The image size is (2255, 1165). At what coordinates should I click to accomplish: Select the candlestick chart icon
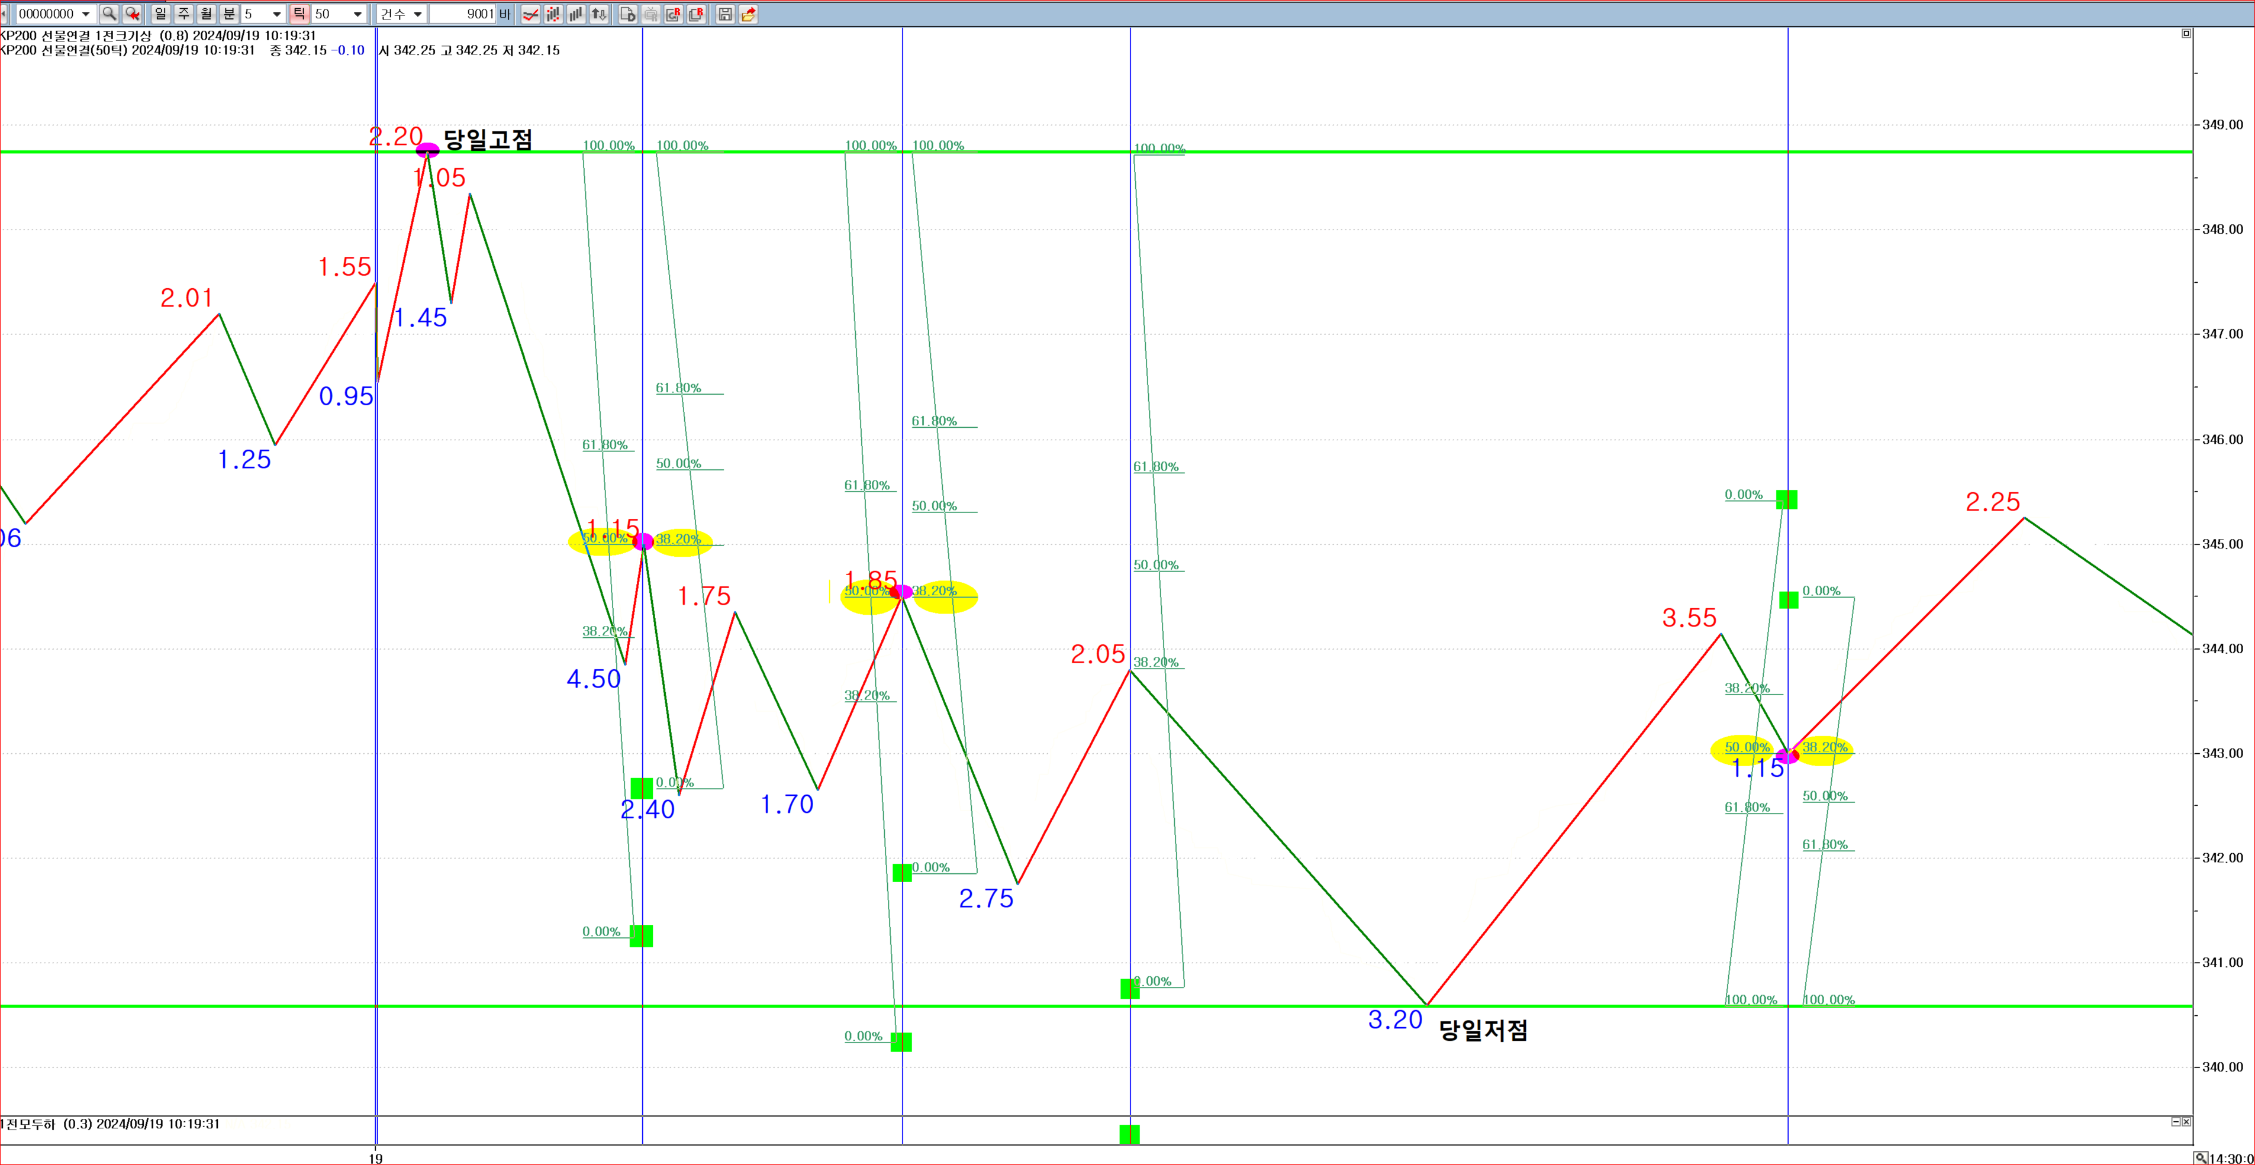pyautogui.click(x=553, y=14)
